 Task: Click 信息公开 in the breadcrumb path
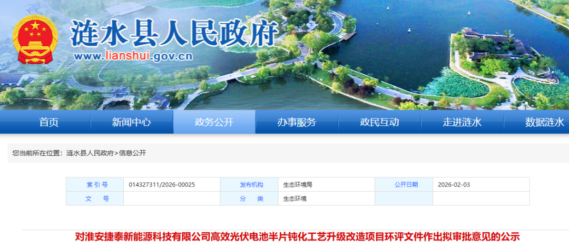click(x=132, y=153)
